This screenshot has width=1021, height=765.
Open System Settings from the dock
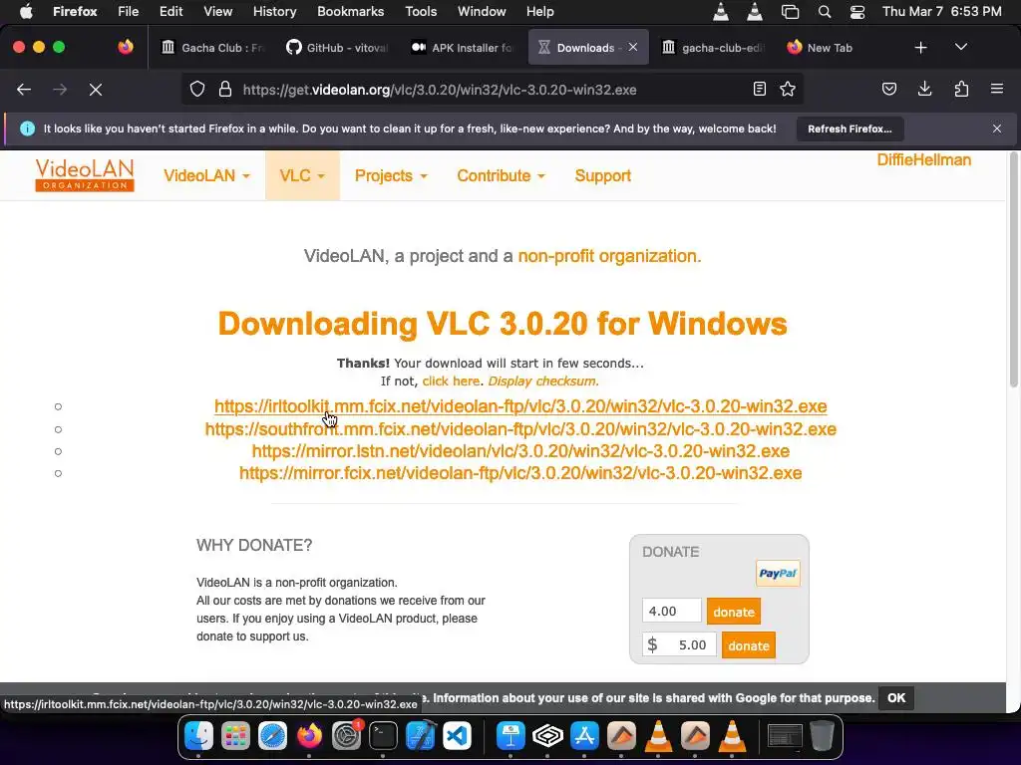[x=346, y=736]
